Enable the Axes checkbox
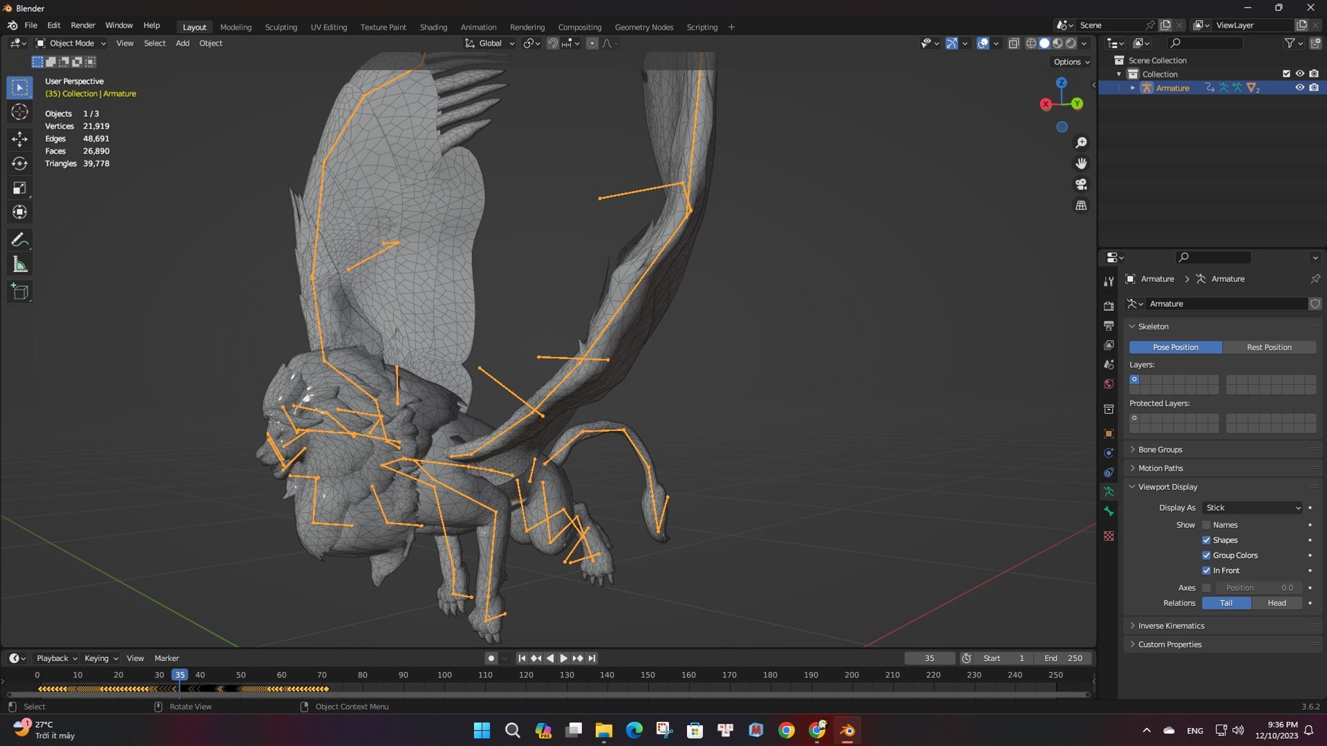Viewport: 1327px width, 746px height. [1206, 588]
